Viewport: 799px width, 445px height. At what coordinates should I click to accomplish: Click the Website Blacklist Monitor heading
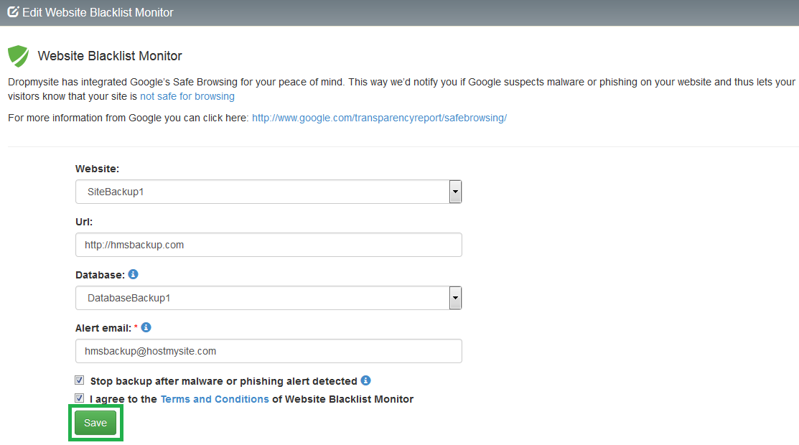pos(110,56)
